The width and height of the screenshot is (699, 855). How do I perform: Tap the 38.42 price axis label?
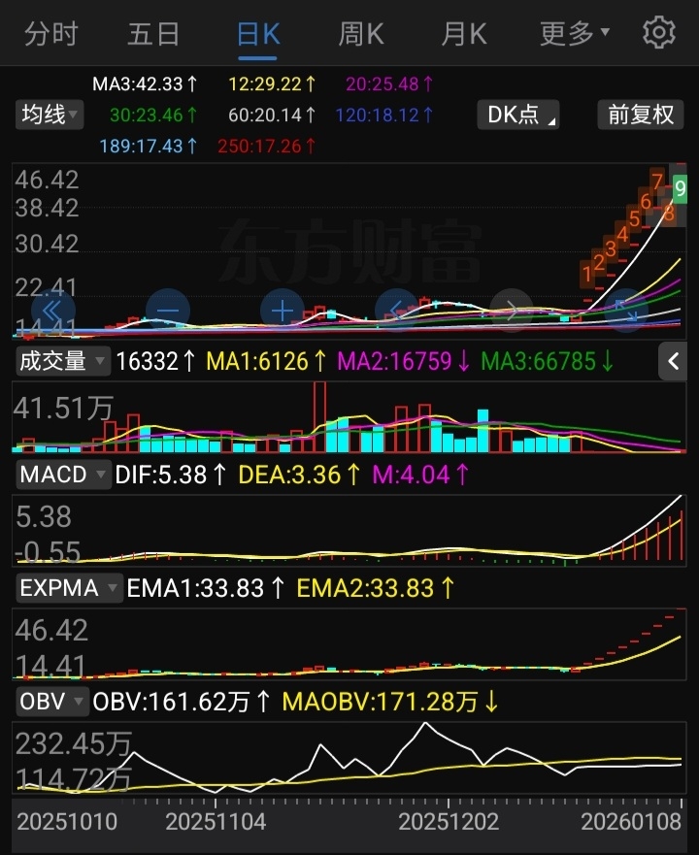[47, 209]
